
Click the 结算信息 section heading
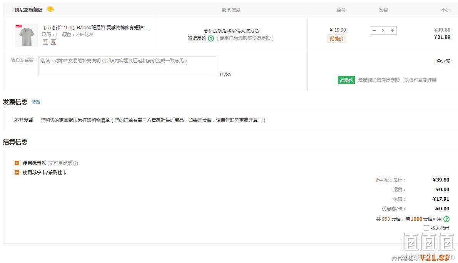(x=15, y=142)
